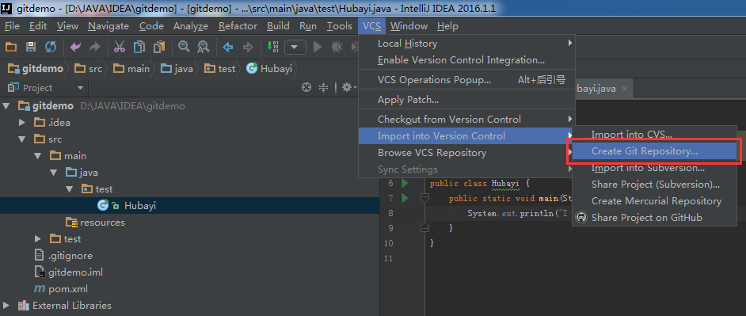
Task: Click the Find magnifier icon
Action: coord(184,47)
